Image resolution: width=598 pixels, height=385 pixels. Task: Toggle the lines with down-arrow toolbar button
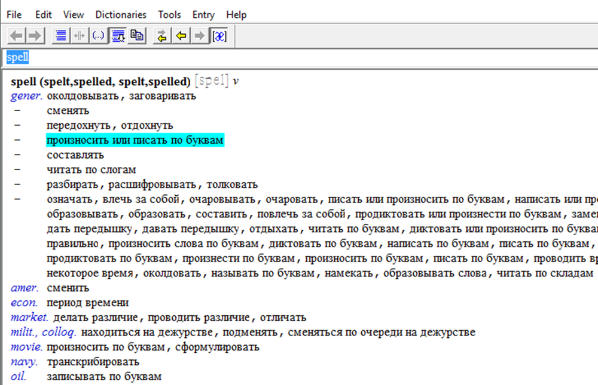118,36
